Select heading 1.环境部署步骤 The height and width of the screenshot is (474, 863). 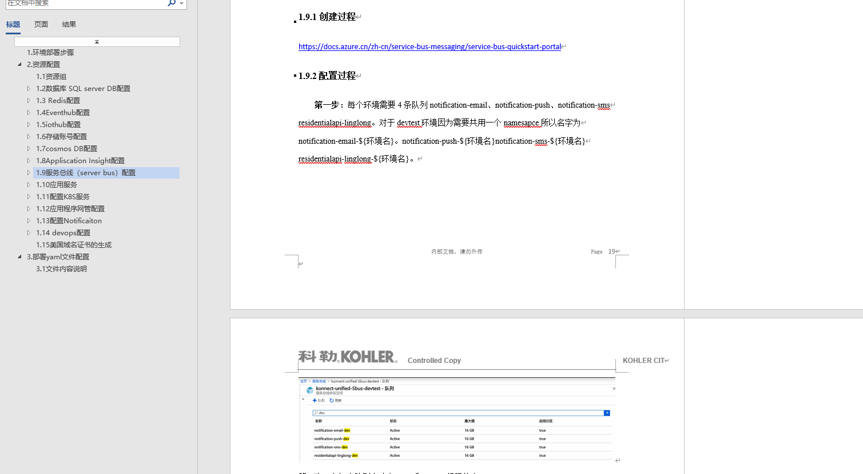(x=50, y=53)
